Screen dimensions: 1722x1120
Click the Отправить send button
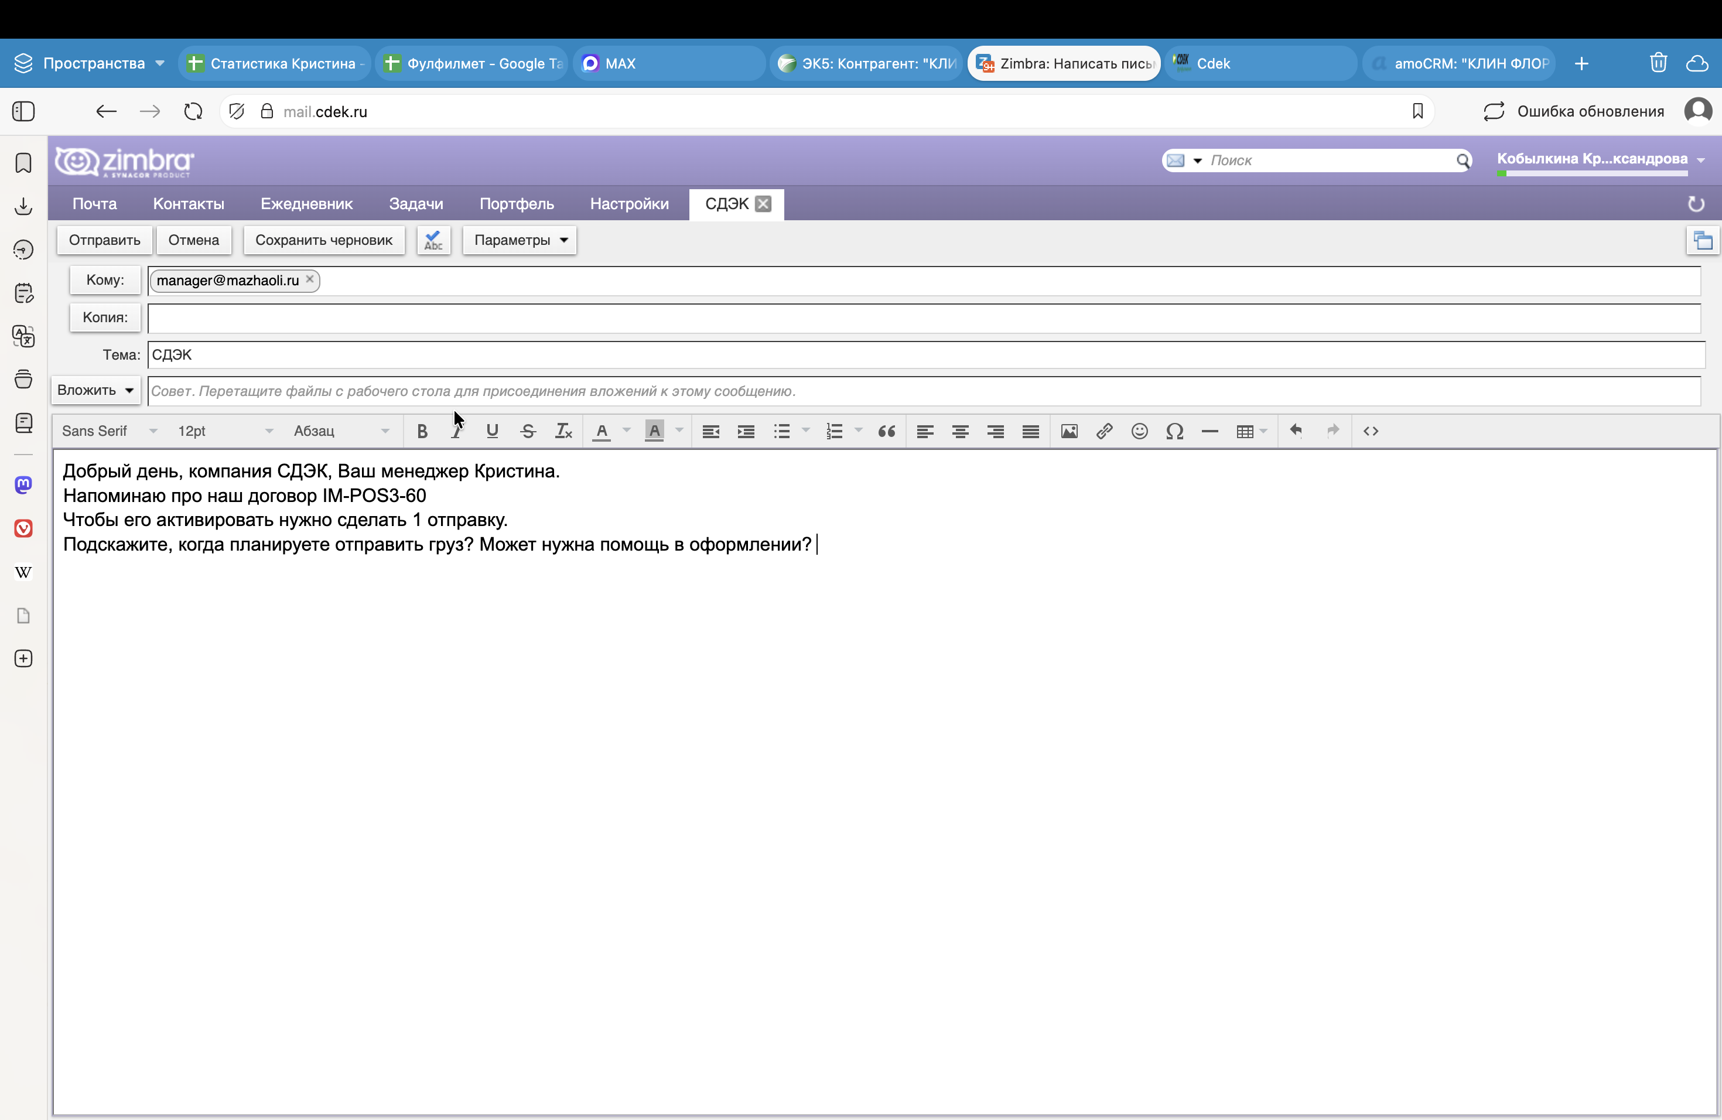pyautogui.click(x=104, y=240)
